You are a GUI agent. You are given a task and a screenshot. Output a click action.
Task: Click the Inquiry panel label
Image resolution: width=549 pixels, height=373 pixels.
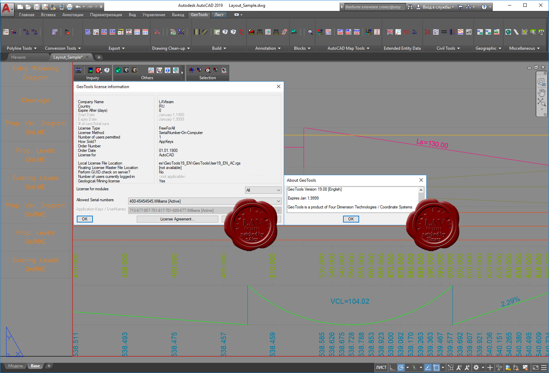pyautogui.click(x=93, y=78)
